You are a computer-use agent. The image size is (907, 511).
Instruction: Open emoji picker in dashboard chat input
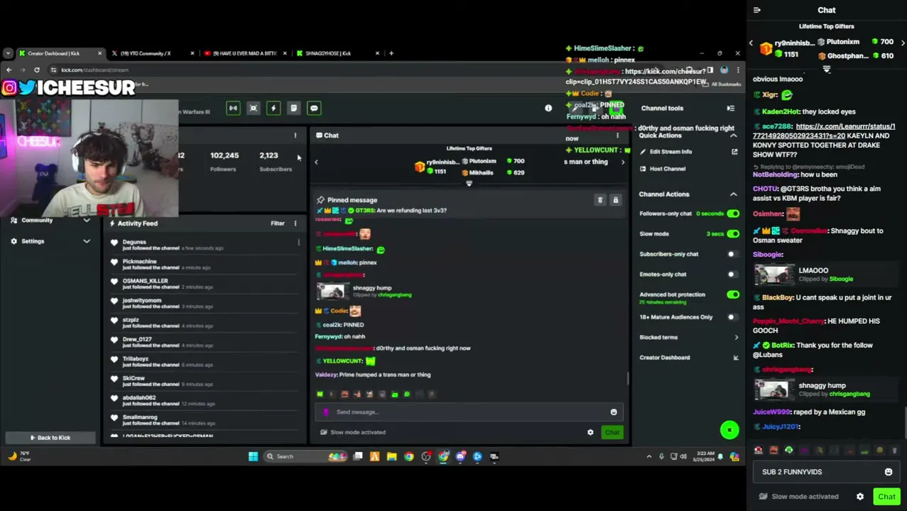[x=614, y=412]
